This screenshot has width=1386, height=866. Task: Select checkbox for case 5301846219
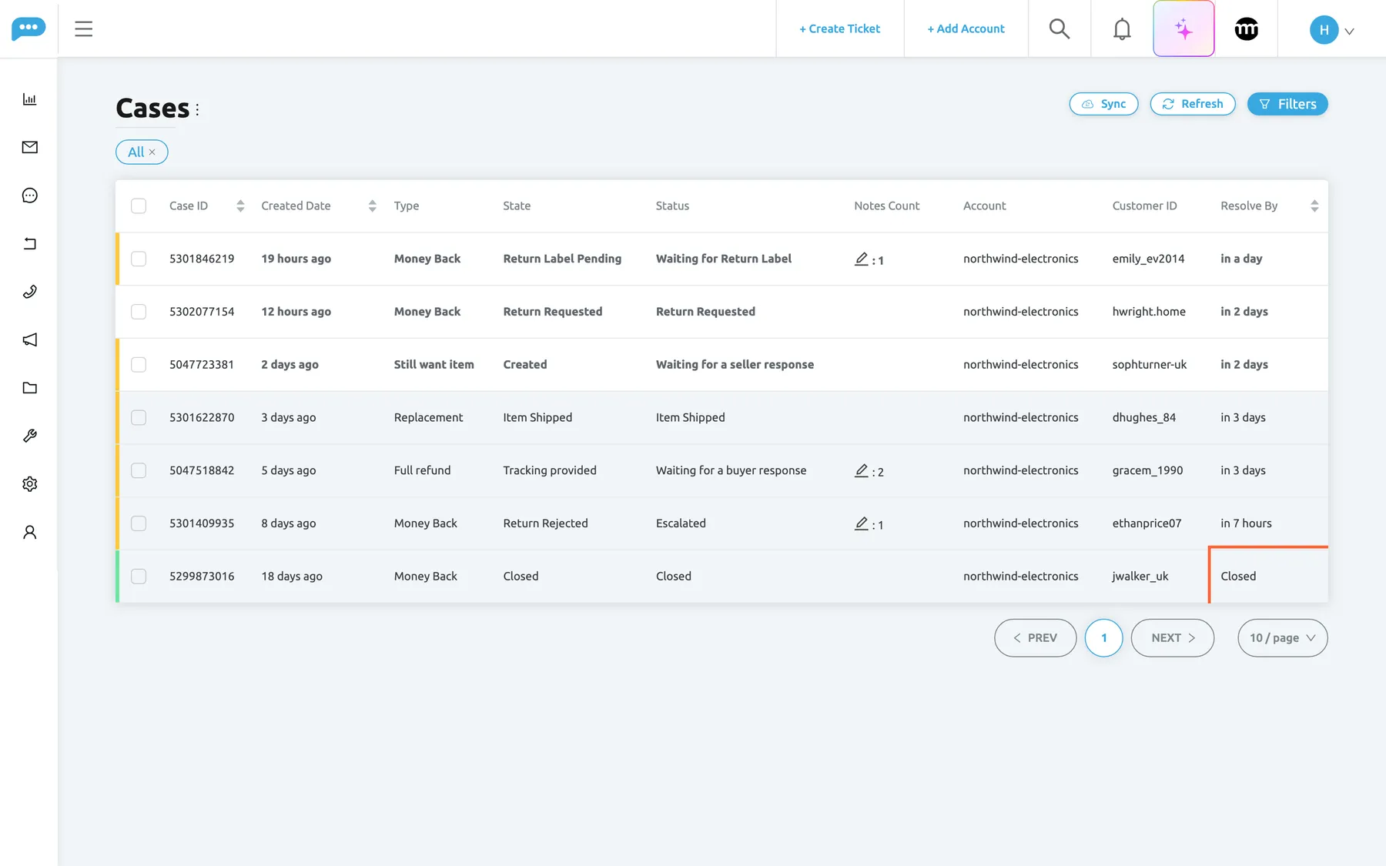point(139,259)
